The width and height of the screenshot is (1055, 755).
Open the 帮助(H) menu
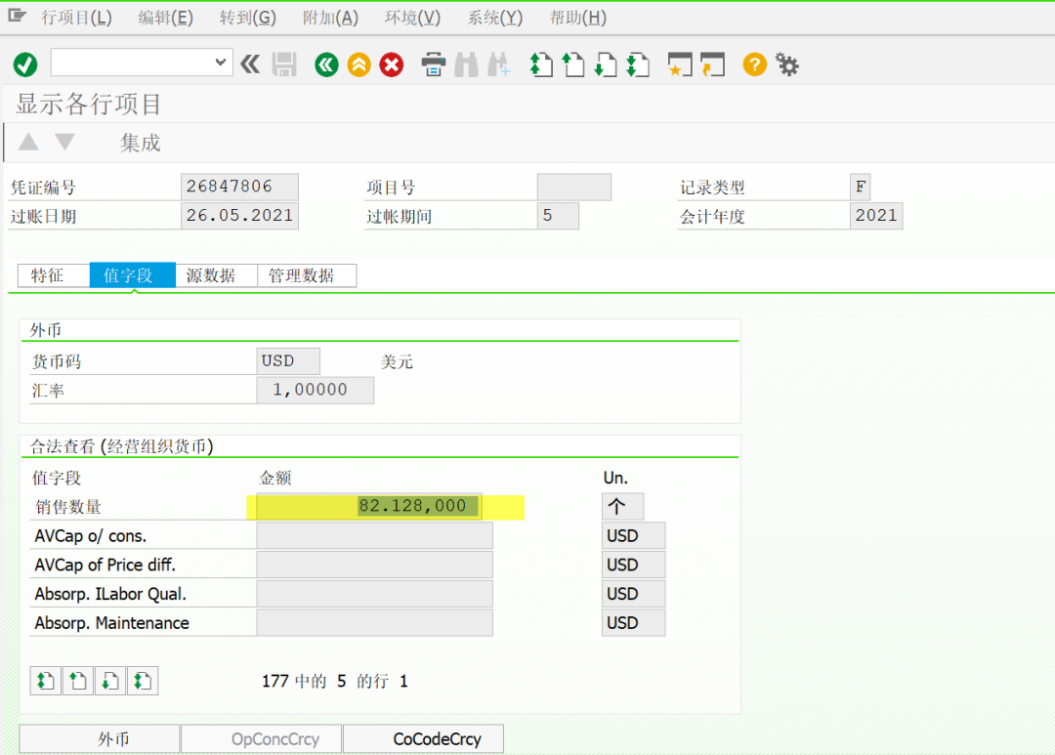coord(578,18)
